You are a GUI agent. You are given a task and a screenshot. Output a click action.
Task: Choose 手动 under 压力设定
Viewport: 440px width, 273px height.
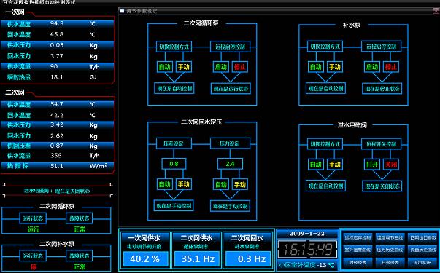(x=239, y=184)
